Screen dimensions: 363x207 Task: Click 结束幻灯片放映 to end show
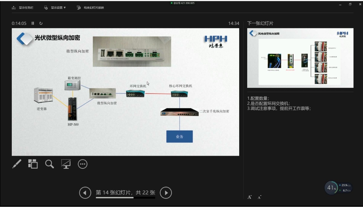(90, 8)
